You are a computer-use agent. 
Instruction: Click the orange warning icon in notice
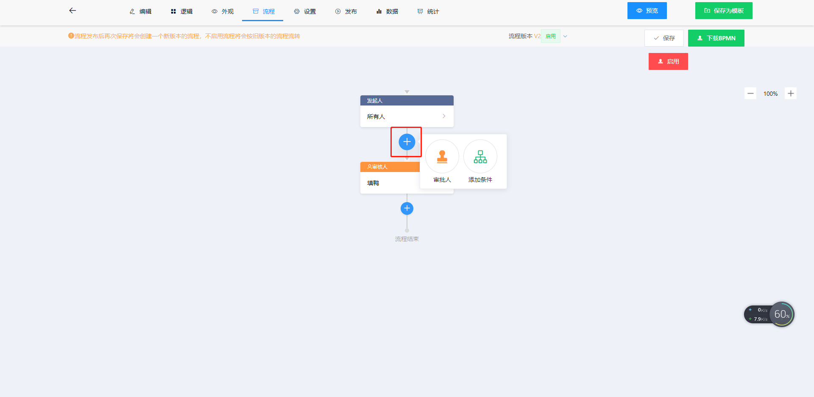pyautogui.click(x=71, y=36)
